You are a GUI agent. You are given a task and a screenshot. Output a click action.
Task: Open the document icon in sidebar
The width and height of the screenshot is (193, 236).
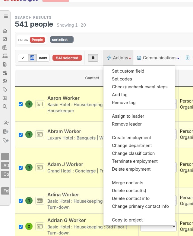5,64
